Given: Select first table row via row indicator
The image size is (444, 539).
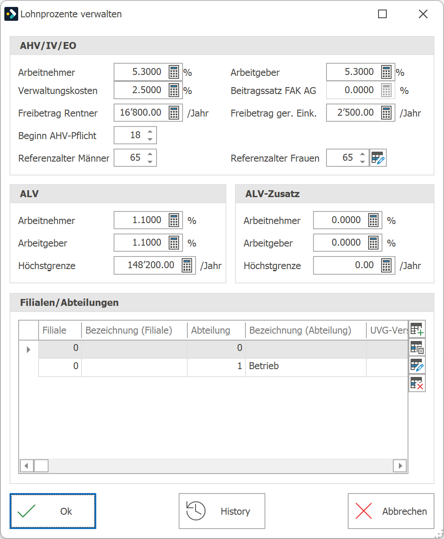Looking at the screenshot, I should click(29, 349).
